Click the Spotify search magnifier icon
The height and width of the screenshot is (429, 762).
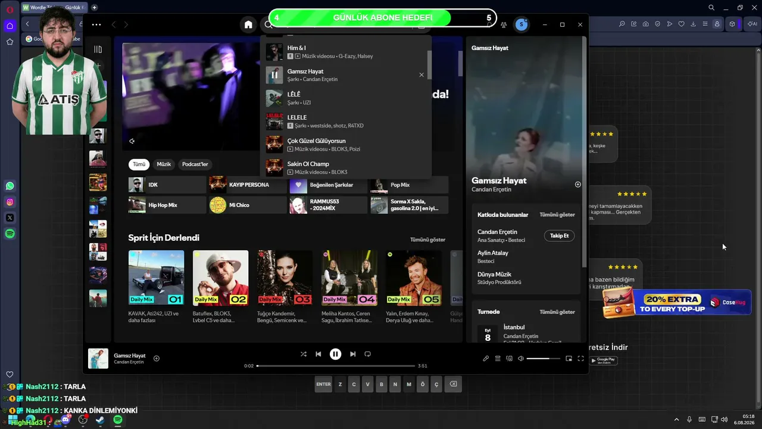tap(268, 24)
